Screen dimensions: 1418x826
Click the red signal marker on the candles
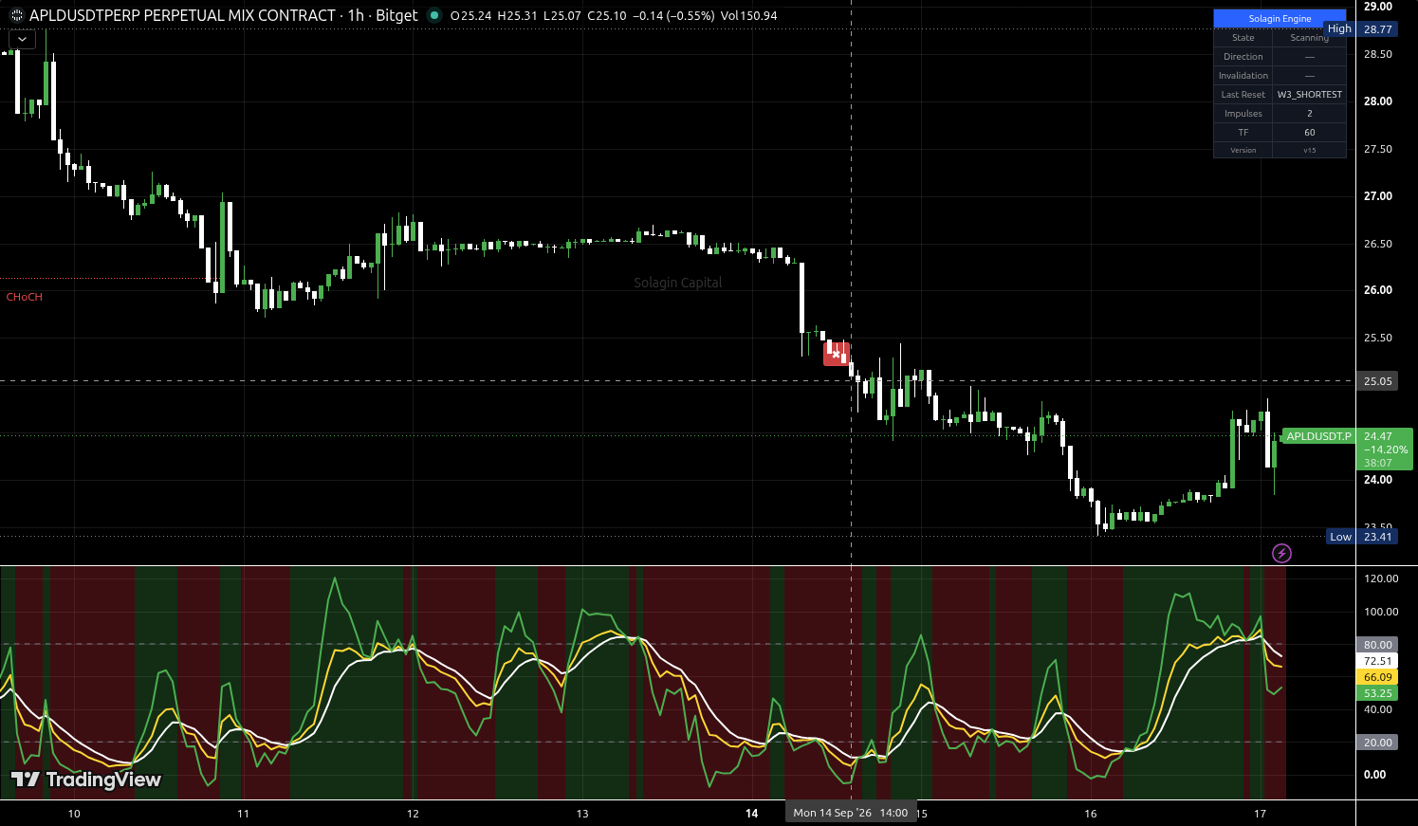pyautogui.click(x=836, y=354)
